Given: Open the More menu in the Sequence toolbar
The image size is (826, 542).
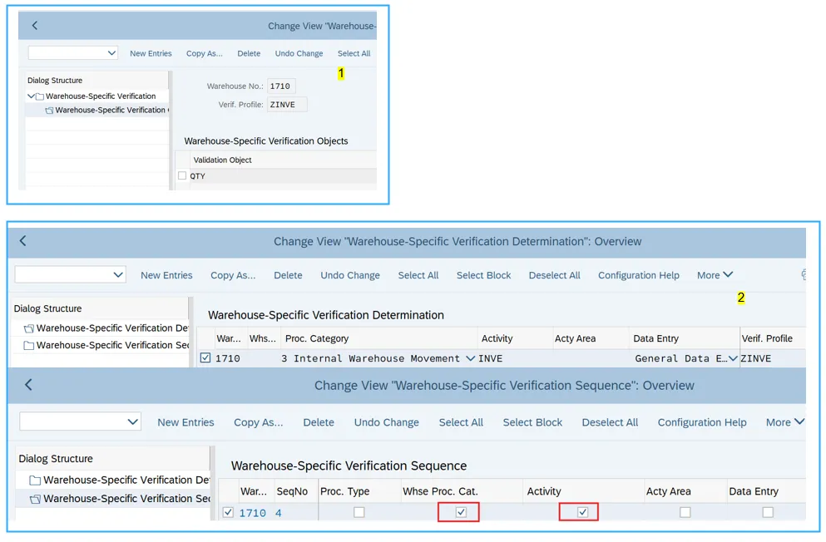Looking at the screenshot, I should tap(784, 422).
